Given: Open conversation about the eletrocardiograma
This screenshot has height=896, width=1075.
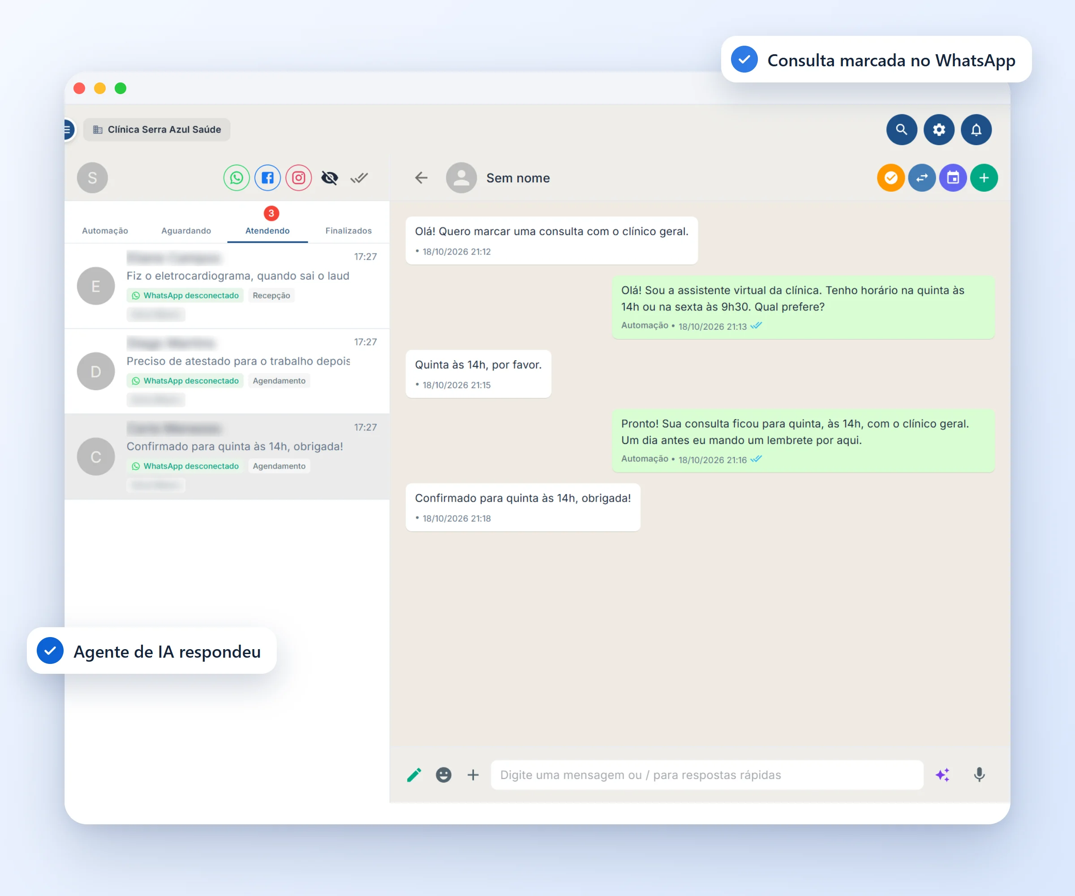Looking at the screenshot, I should 227,286.
